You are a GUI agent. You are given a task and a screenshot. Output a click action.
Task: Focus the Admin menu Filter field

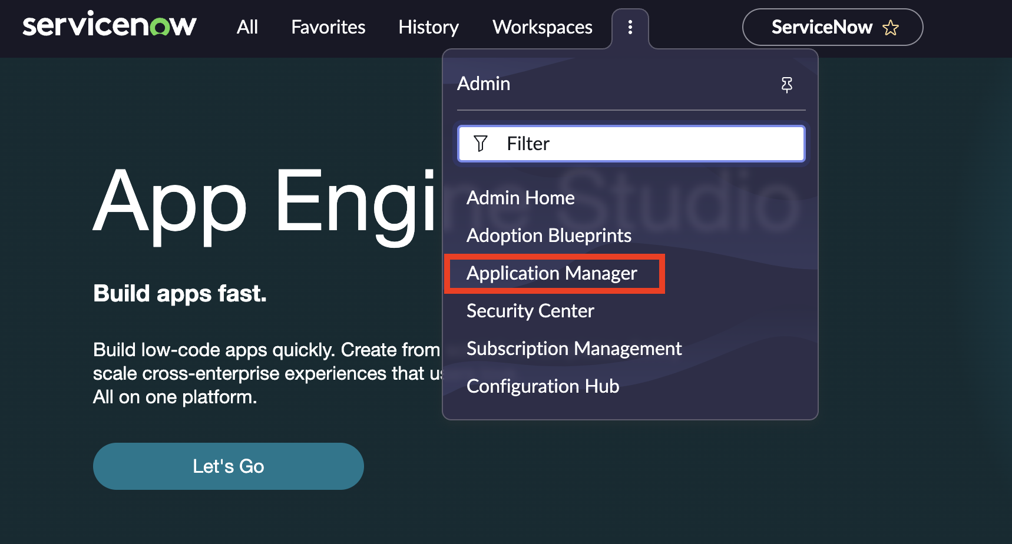(631, 144)
